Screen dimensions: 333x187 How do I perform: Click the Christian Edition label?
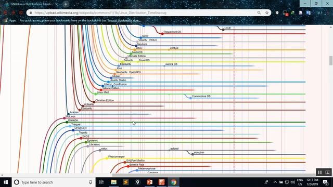(105, 100)
